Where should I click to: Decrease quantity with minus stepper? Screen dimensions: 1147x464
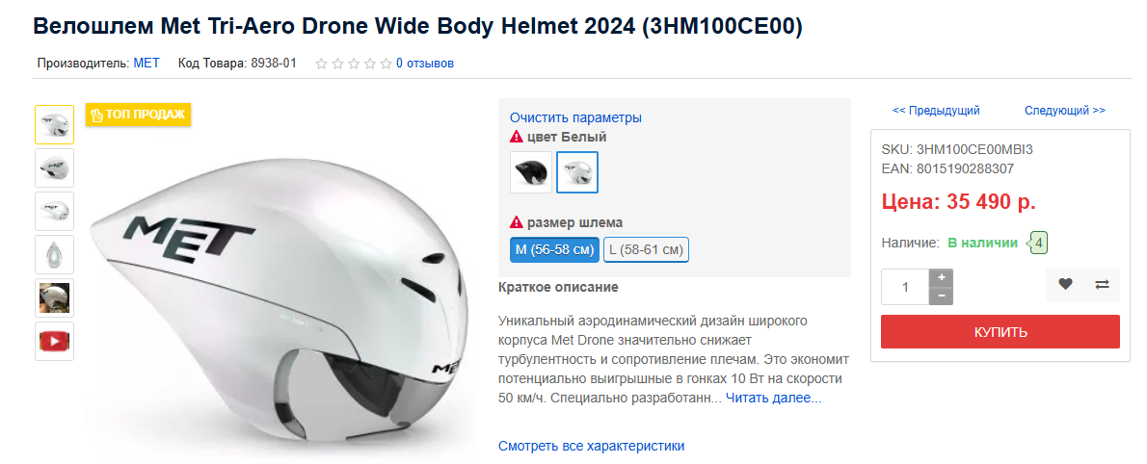942,296
